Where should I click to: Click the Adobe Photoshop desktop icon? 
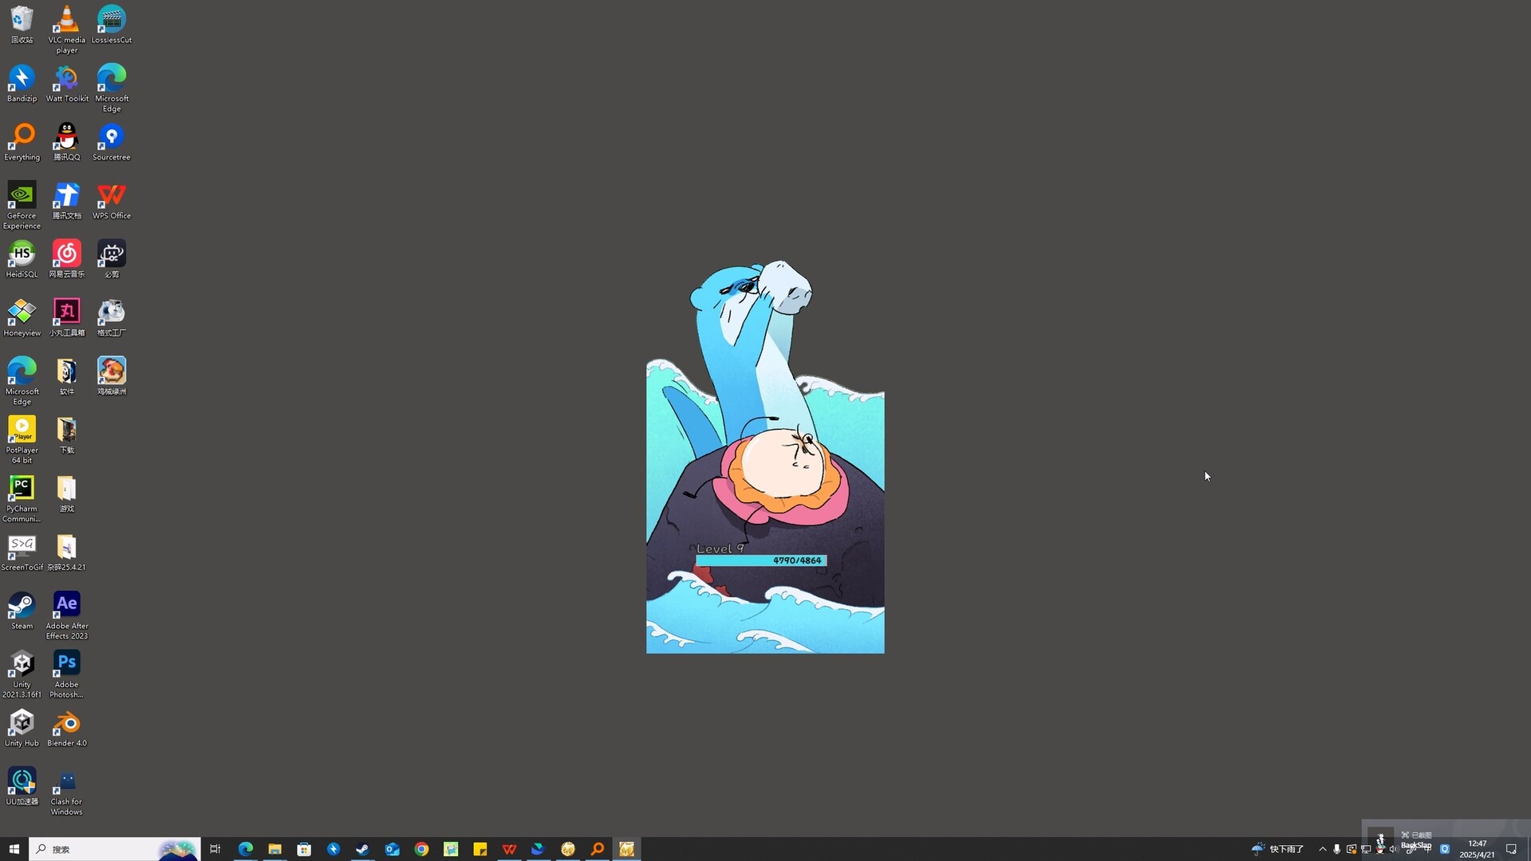pos(67,674)
